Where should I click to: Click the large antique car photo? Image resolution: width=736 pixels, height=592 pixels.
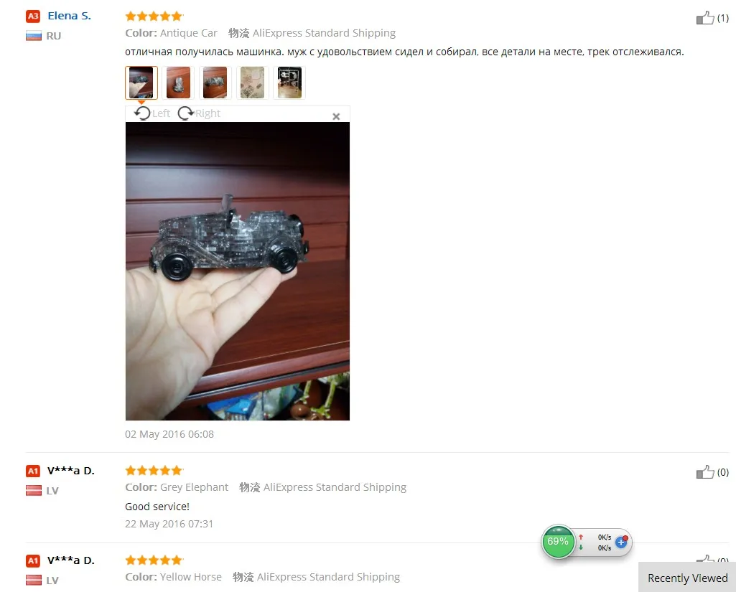pyautogui.click(x=238, y=271)
